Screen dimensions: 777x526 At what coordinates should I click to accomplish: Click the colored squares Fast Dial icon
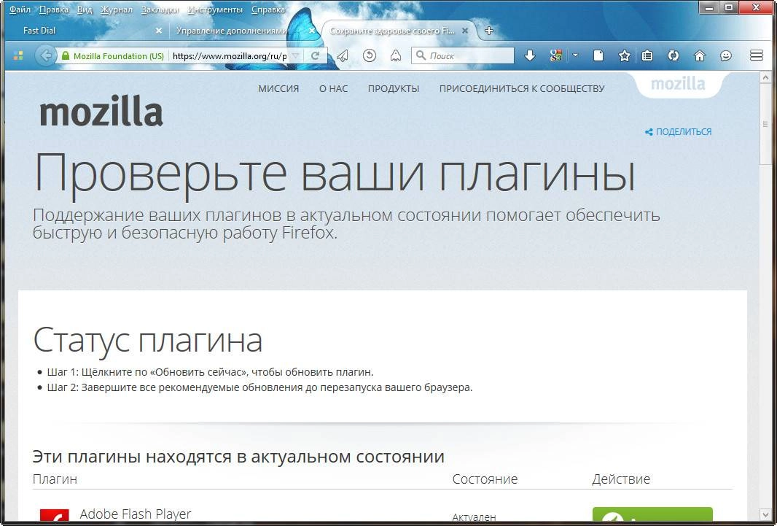pos(18,55)
